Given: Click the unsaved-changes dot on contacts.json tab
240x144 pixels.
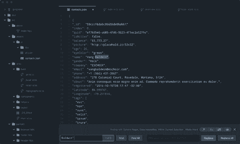Looking at the screenshot, I should [x=93, y=10].
